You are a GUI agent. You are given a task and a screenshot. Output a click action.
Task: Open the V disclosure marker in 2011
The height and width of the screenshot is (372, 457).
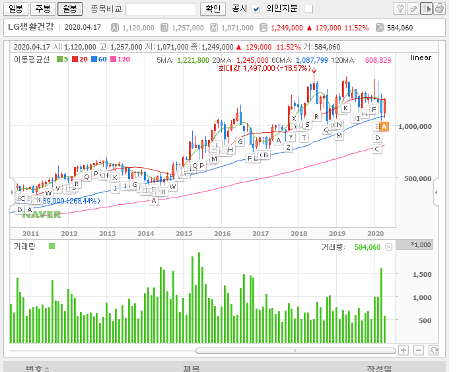point(57,189)
